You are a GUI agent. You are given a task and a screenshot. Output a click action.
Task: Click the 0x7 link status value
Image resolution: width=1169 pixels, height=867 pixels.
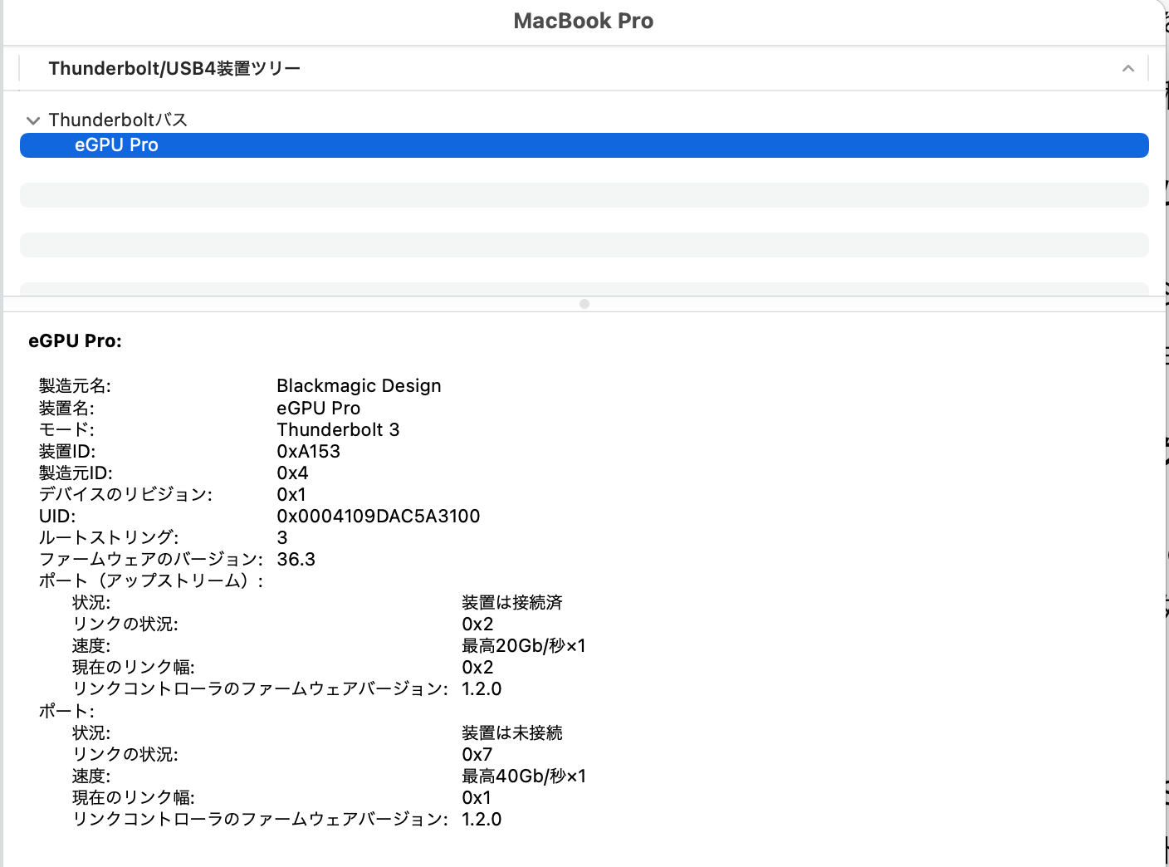[477, 755]
